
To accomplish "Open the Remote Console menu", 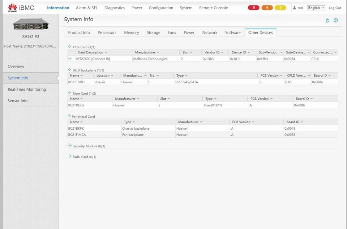I will [213, 8].
